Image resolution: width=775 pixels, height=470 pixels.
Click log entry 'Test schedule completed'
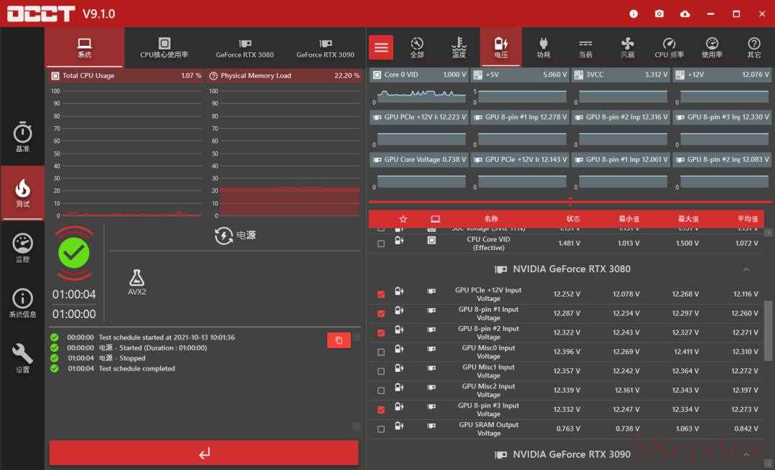coord(137,369)
